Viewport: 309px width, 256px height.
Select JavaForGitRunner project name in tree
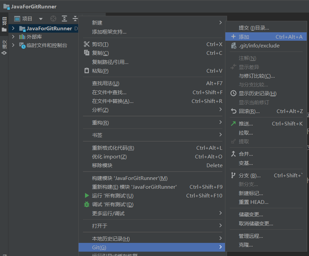[49, 29]
